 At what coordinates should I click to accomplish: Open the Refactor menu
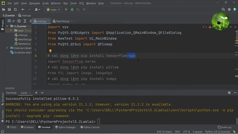click(x=56, y=3)
